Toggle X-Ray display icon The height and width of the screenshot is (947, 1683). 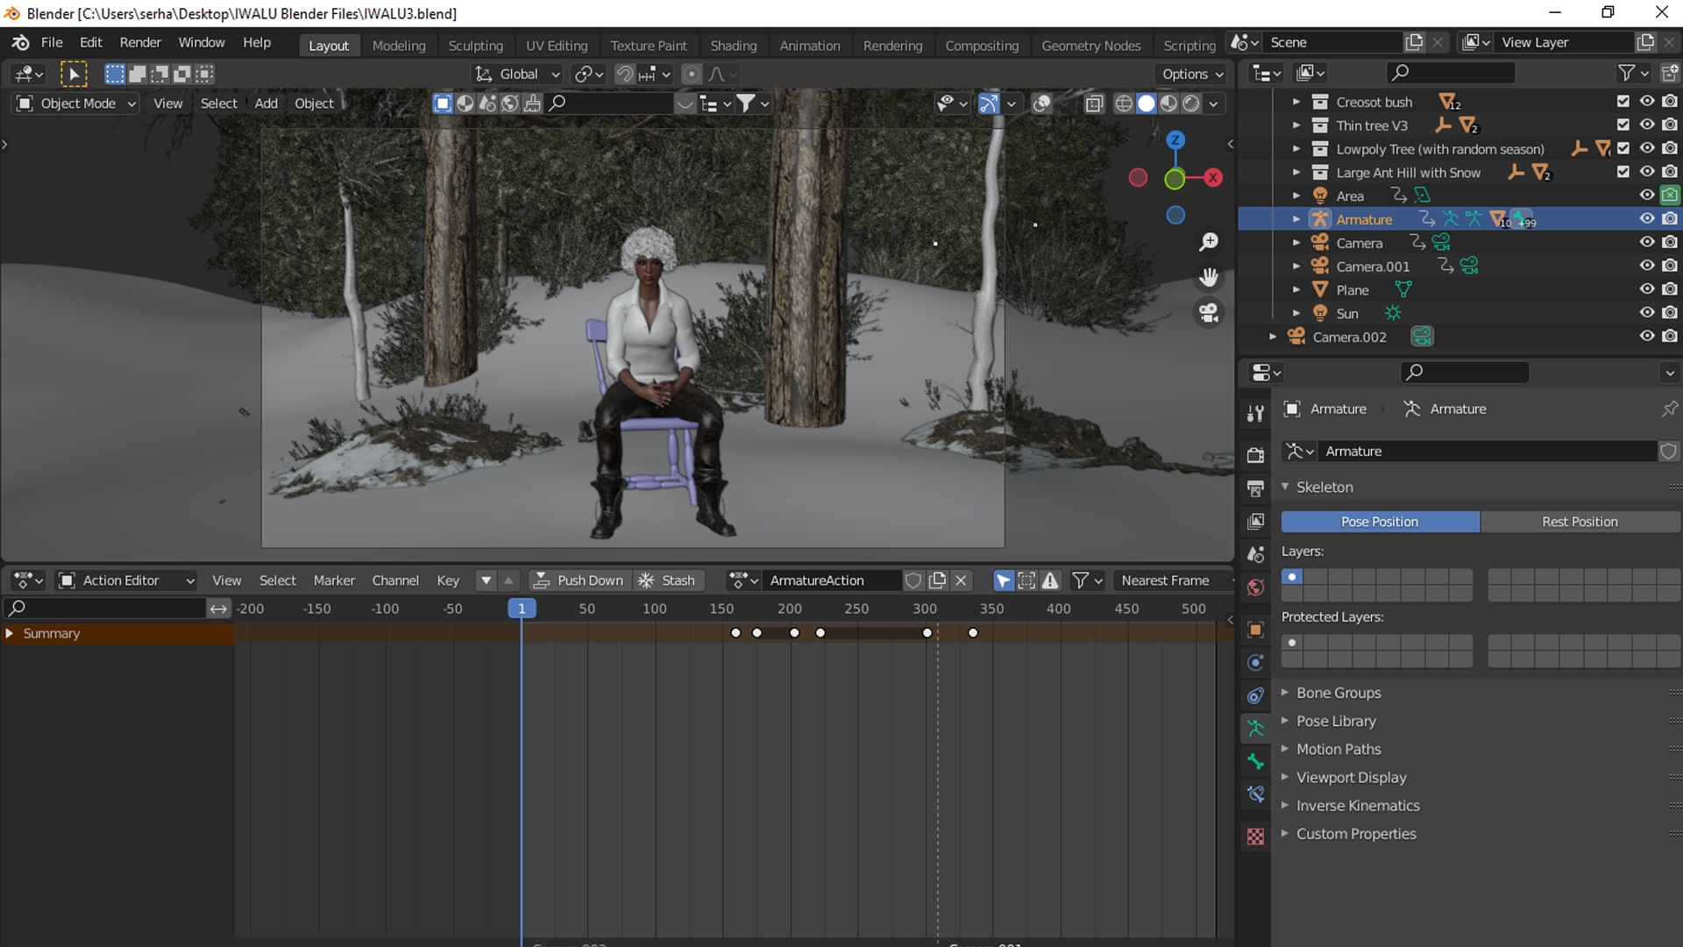click(1094, 103)
